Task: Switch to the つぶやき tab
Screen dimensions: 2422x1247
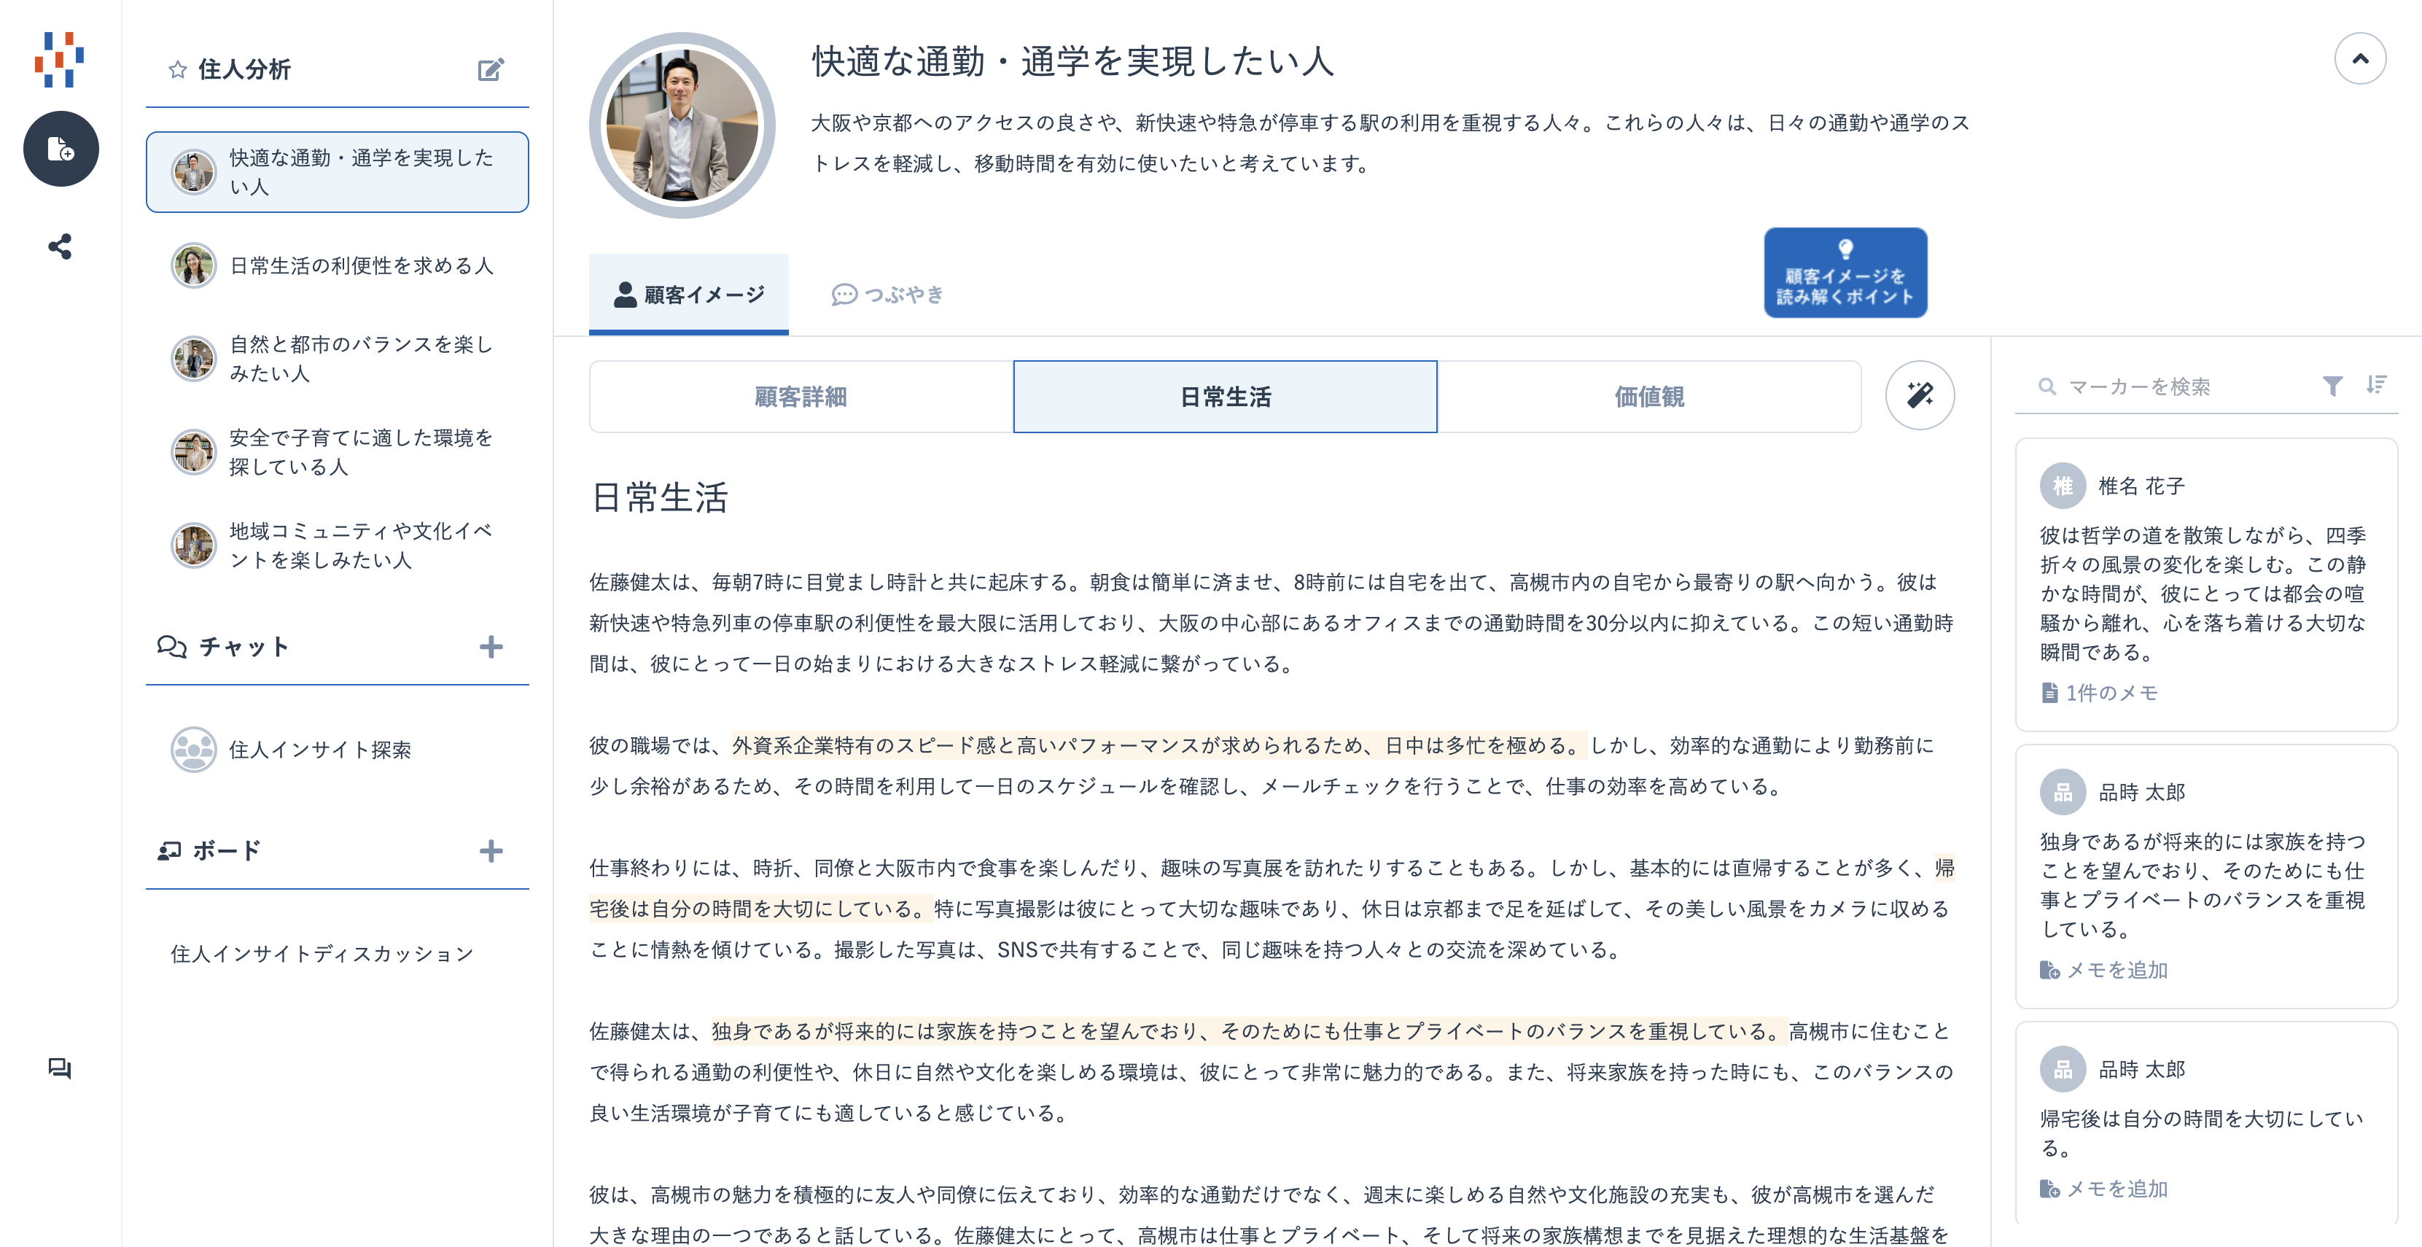Action: [x=887, y=295]
